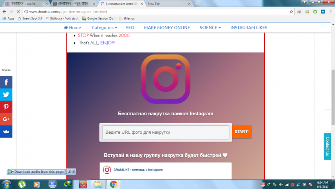Click the crown share-bar icon
The image size is (335, 189).
click(x=6, y=132)
